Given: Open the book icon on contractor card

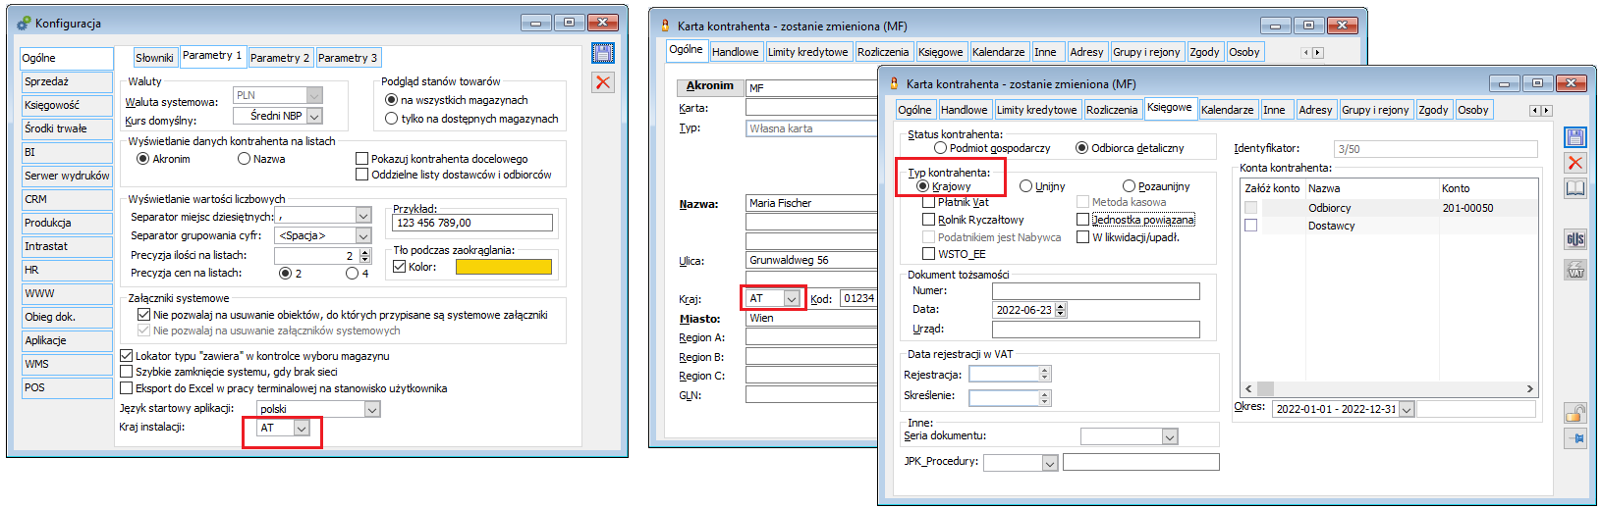Looking at the screenshot, I should 1575,188.
